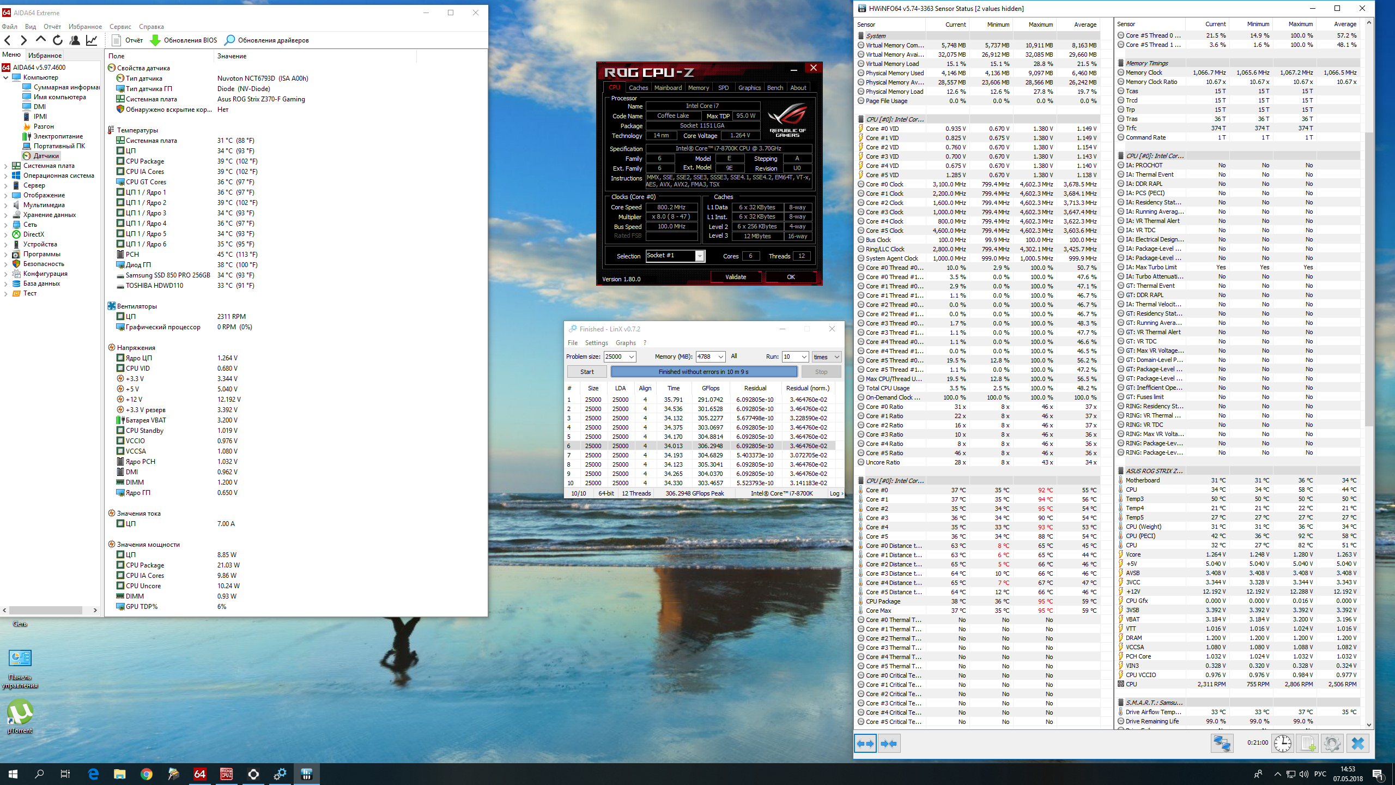This screenshot has height=785, width=1395.
Task: Click the AIDA64 refresh toolbar icon
Action: pyautogui.click(x=58, y=40)
